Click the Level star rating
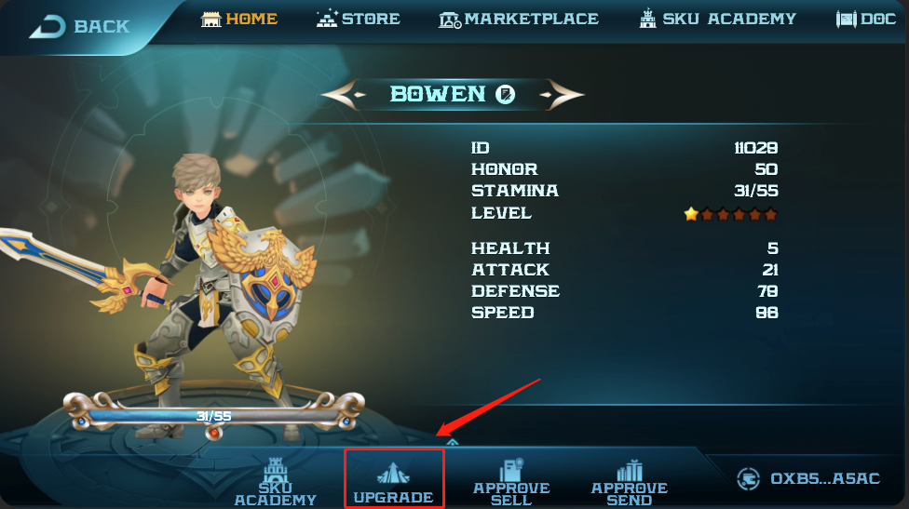Screen dimensions: 909x509 pos(730,214)
